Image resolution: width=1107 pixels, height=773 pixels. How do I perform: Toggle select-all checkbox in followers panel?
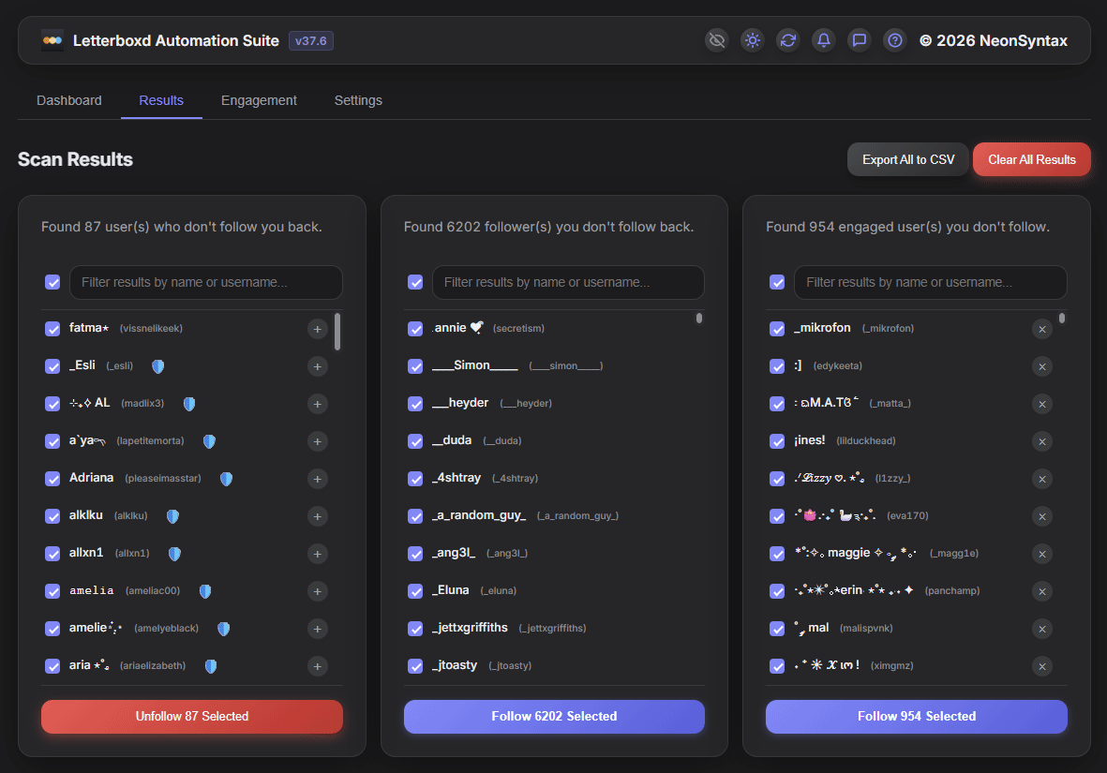[x=415, y=282]
